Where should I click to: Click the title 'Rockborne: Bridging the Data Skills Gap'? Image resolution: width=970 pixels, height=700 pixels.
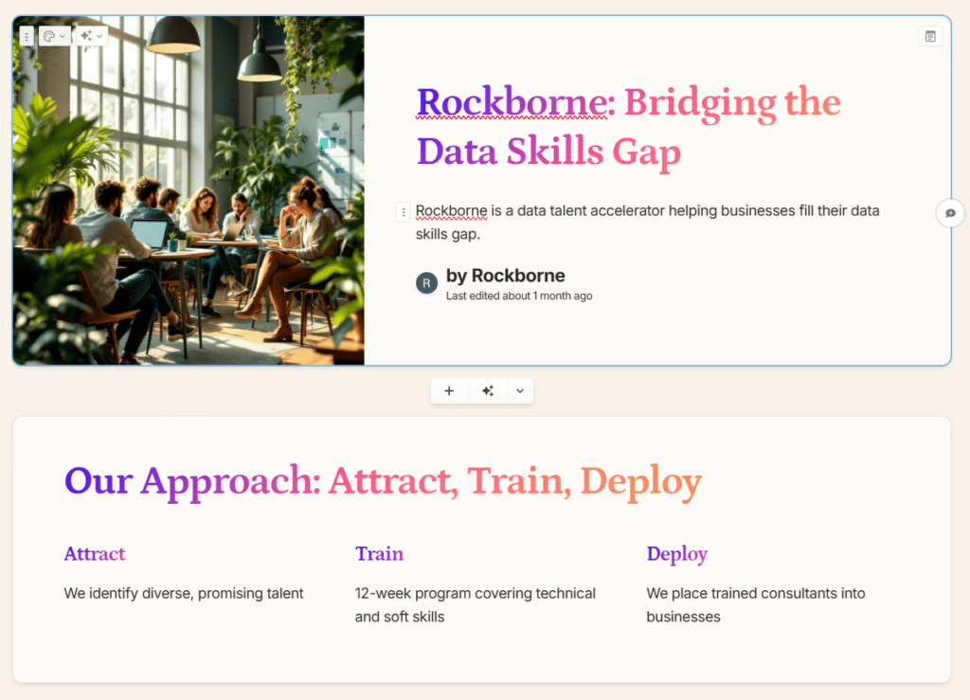click(628, 127)
